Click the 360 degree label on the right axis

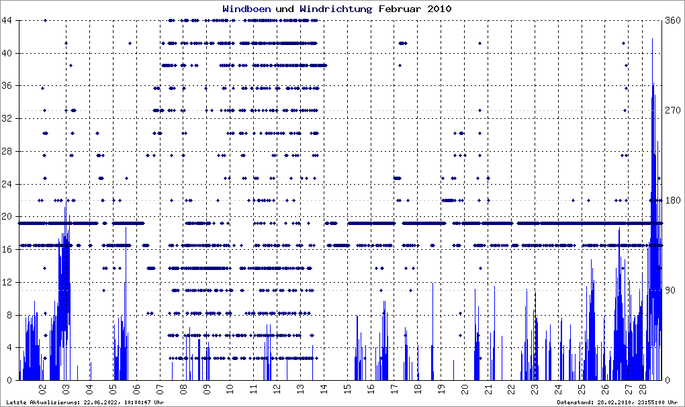673,21
